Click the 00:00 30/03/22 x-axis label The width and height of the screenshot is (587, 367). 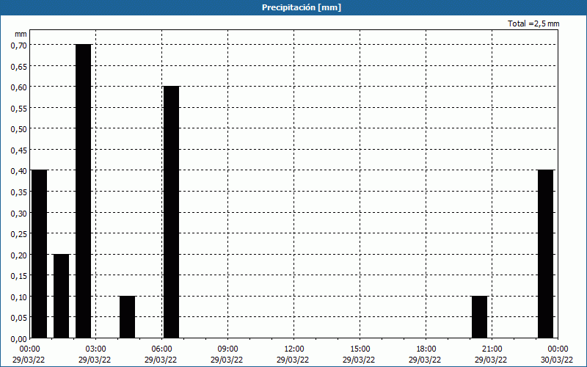[557, 355]
